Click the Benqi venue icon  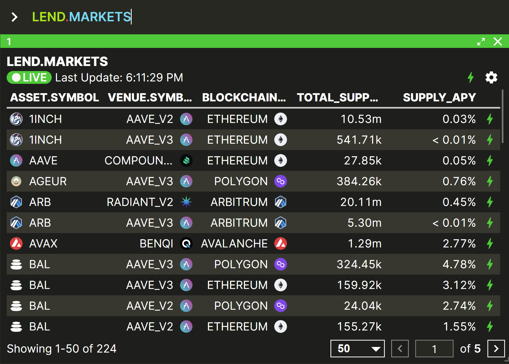click(x=186, y=243)
